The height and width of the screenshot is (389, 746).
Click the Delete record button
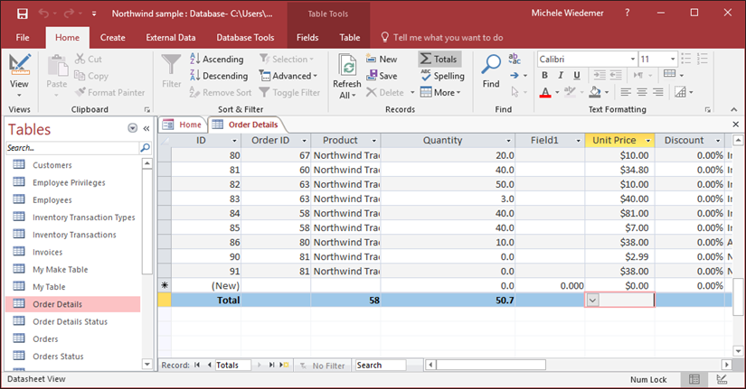[386, 93]
